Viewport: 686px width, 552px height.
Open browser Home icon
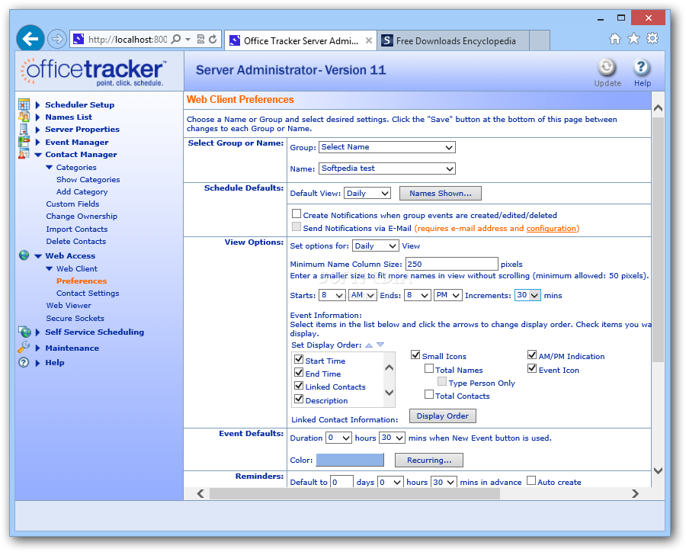click(614, 39)
